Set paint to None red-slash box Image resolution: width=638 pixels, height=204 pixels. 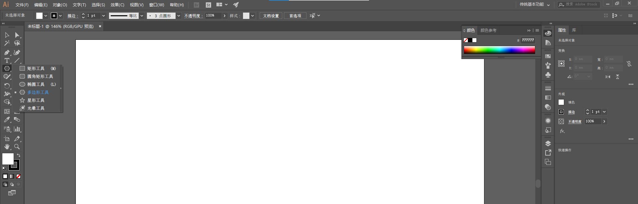point(19,176)
